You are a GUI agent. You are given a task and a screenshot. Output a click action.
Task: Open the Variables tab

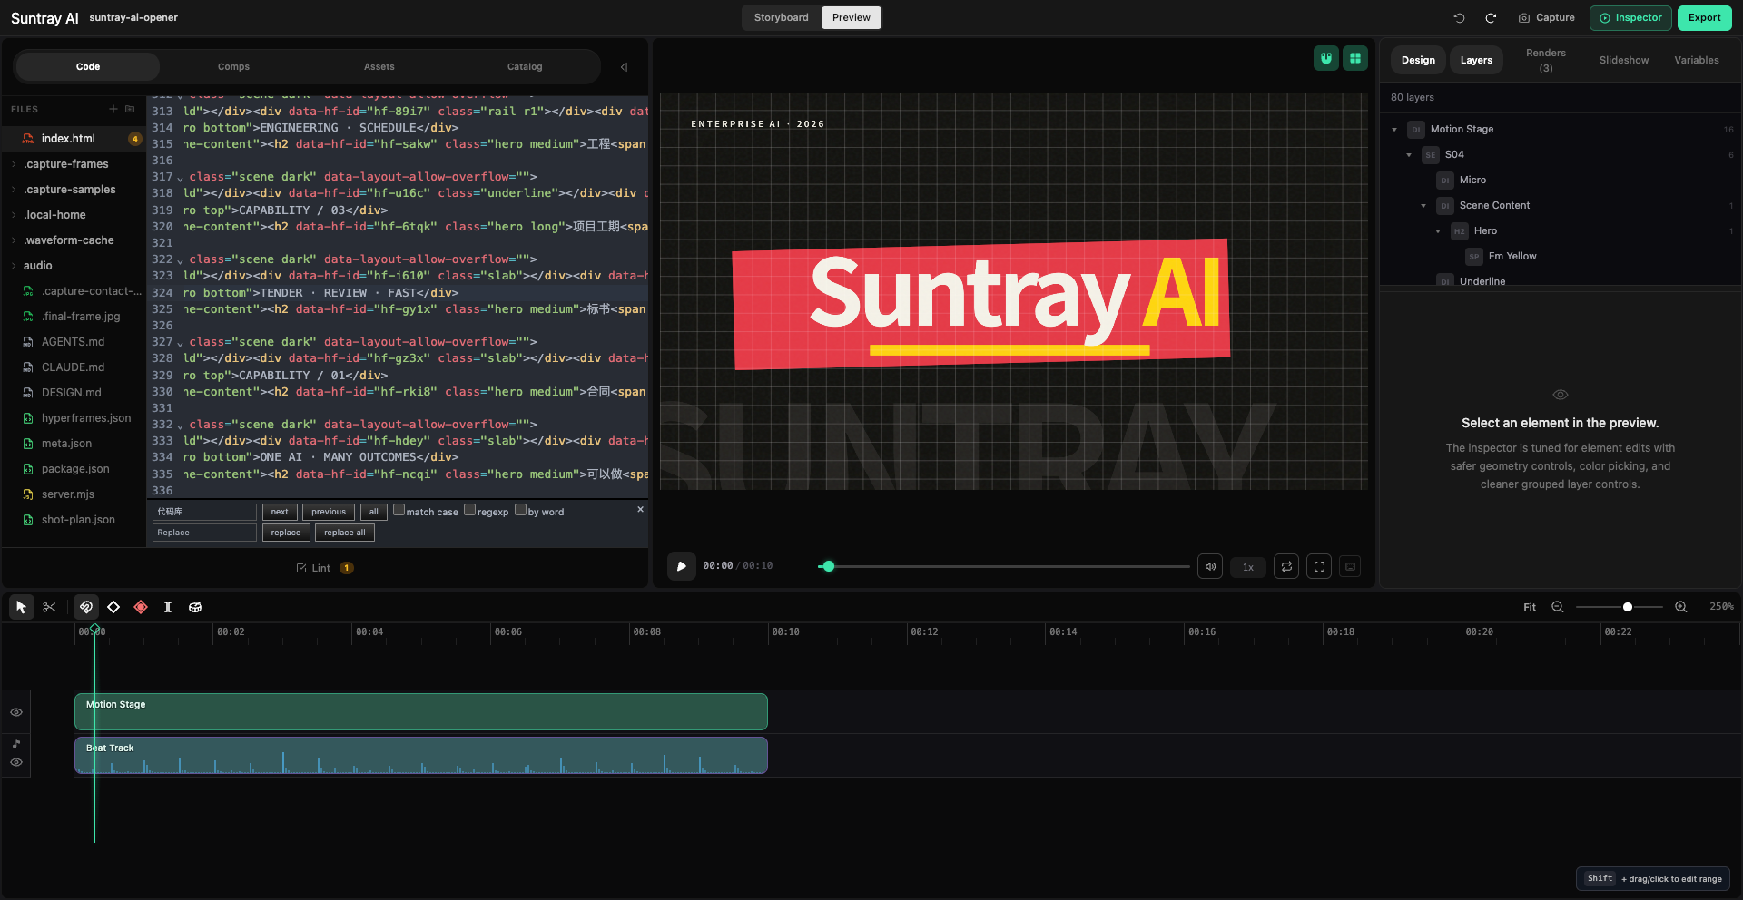click(x=1697, y=61)
